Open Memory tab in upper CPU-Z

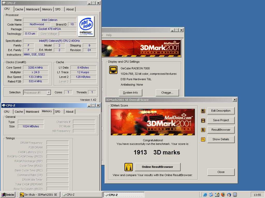click(47, 10)
